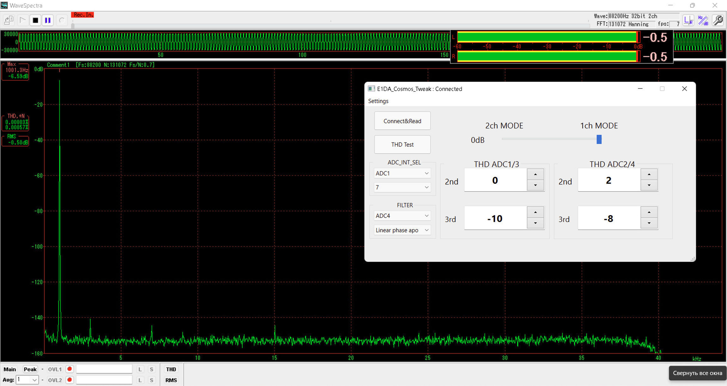Viewport: 727px width, 386px height.
Task: Decrease THD ADC1/3 2nd value
Action: coord(535,185)
